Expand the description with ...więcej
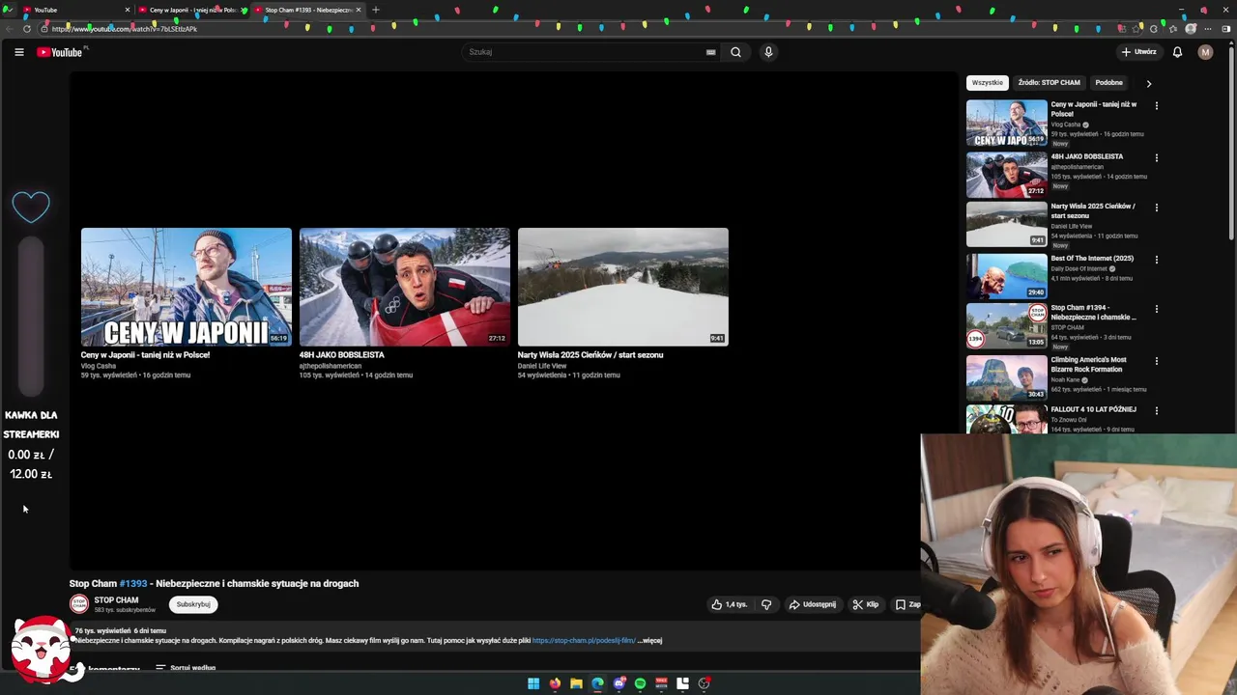 click(x=649, y=640)
